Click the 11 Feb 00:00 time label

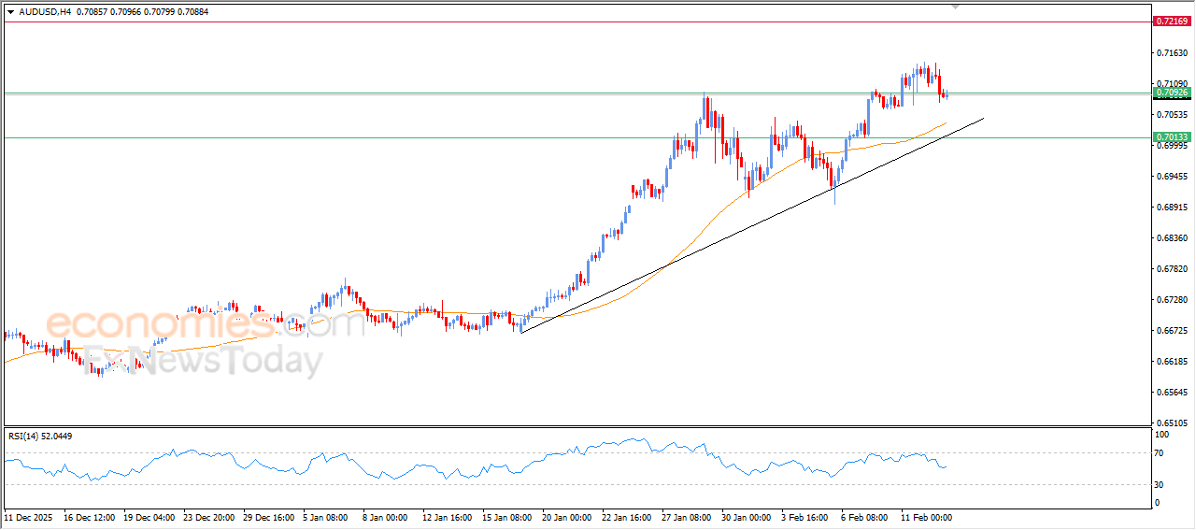(926, 517)
